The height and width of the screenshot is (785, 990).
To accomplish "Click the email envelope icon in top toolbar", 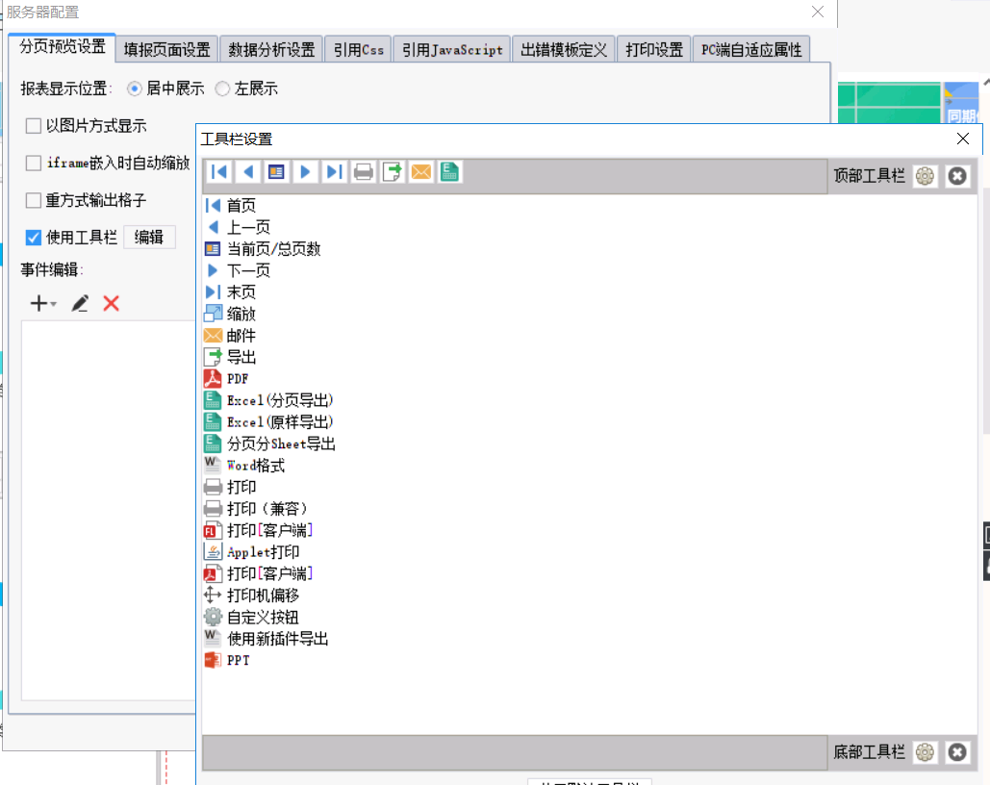I will click(421, 172).
